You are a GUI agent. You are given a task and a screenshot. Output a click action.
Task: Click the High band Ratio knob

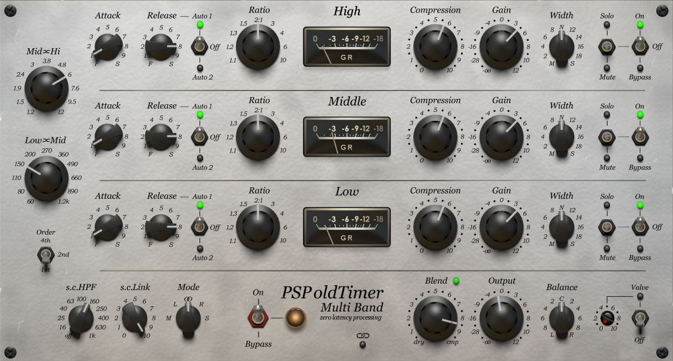257,46
